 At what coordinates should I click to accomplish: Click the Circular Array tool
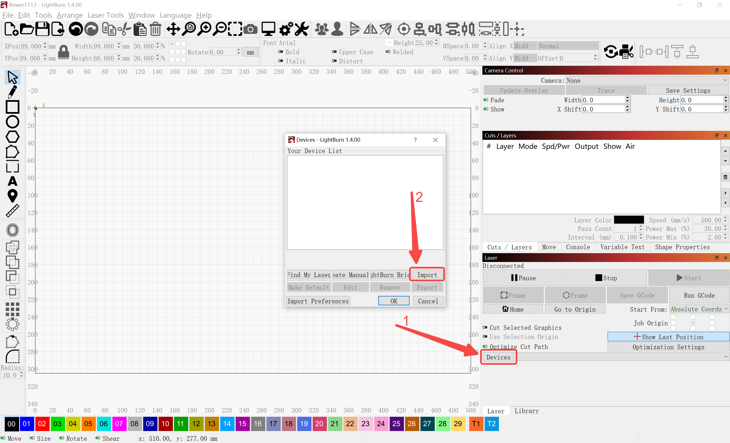point(13,324)
